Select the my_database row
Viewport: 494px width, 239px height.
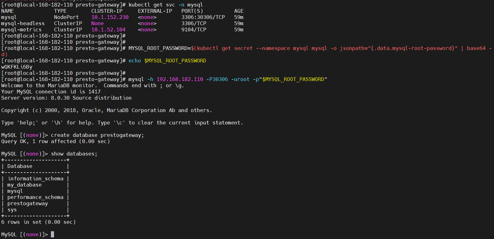(35, 185)
